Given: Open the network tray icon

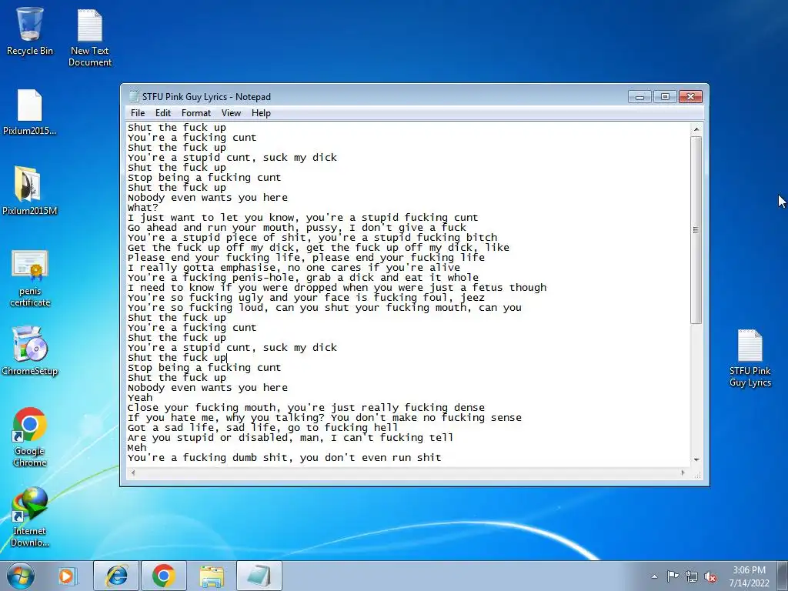Looking at the screenshot, I should [692, 576].
